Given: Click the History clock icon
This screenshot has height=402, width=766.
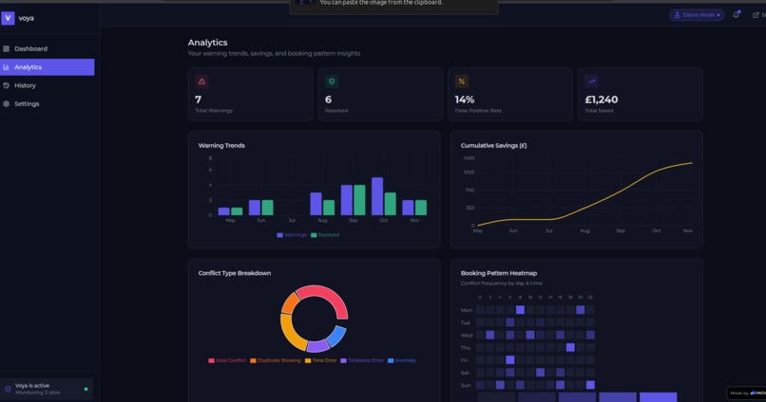Looking at the screenshot, I should 7,85.
